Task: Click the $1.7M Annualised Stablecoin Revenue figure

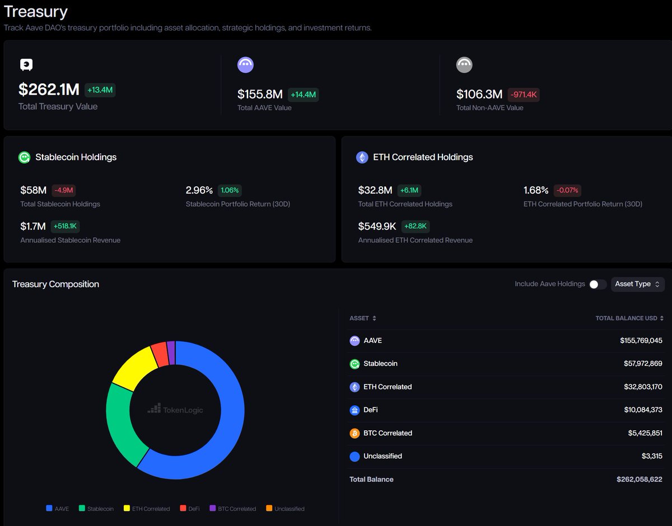Action: [33, 226]
